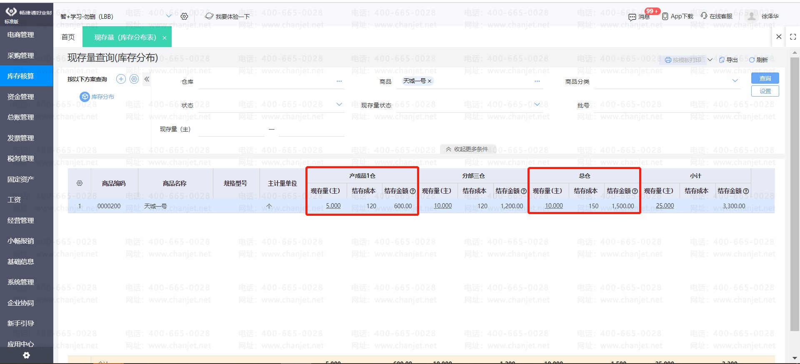Click the 现存量 (主) minimum value field
This screenshot has width=800, height=364.
[231, 129]
